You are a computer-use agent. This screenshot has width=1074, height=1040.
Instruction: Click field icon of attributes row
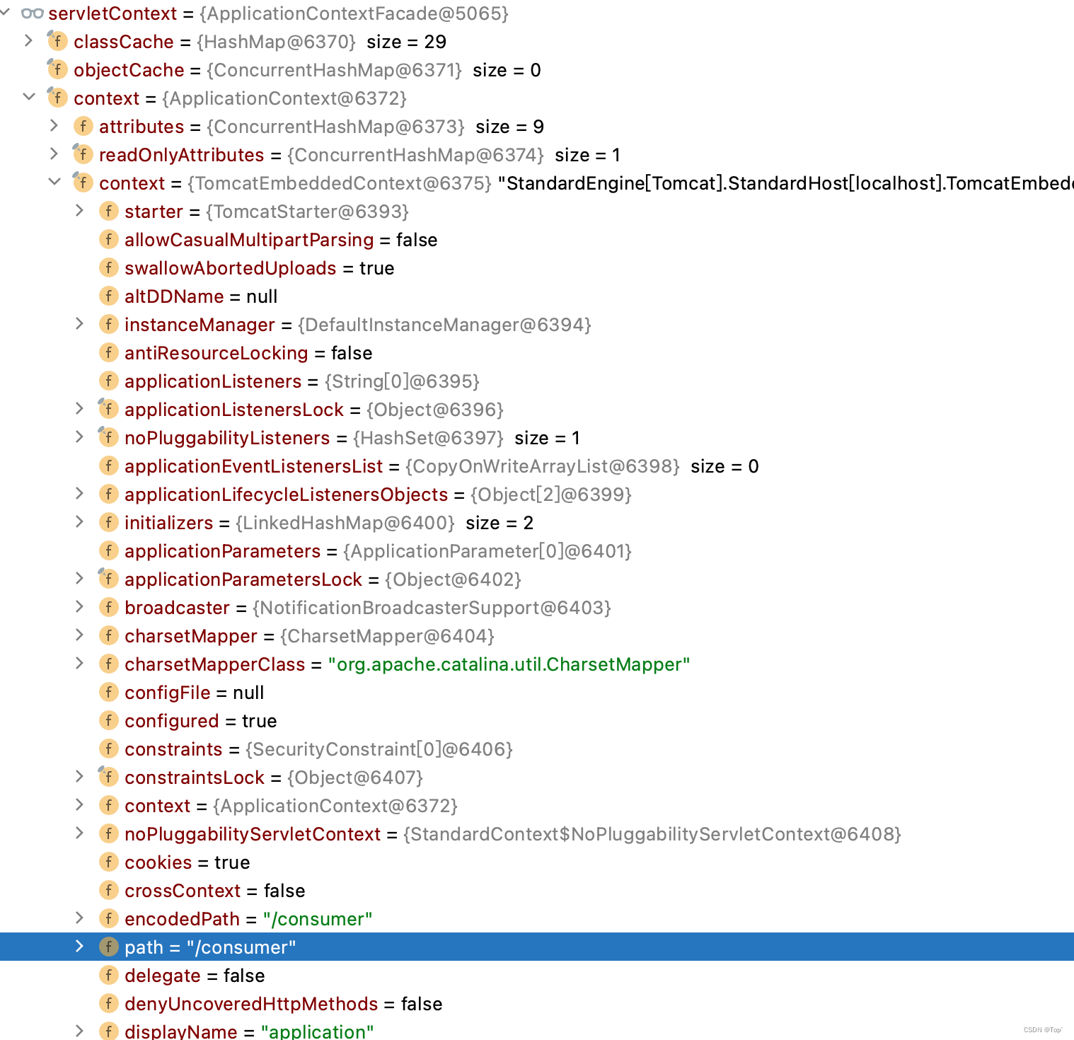tap(83, 126)
